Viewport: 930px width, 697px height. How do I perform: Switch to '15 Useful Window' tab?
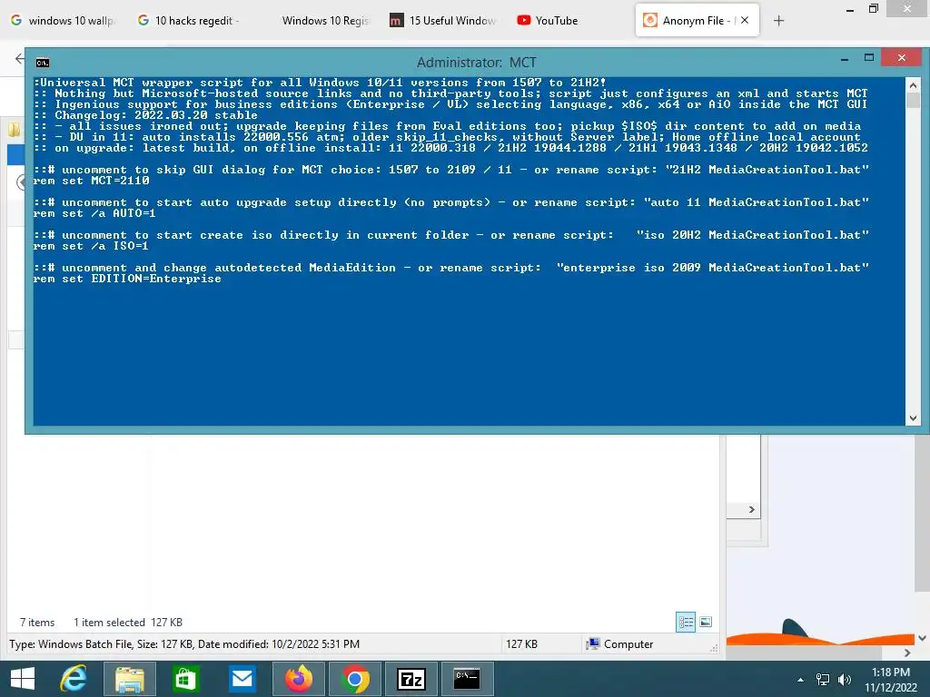click(x=442, y=20)
